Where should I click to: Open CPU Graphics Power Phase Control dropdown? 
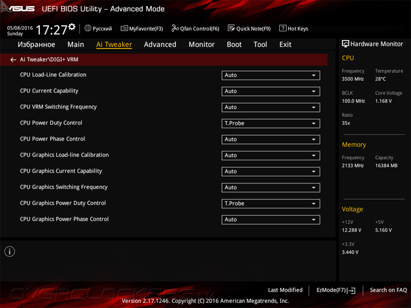[x=271, y=220]
